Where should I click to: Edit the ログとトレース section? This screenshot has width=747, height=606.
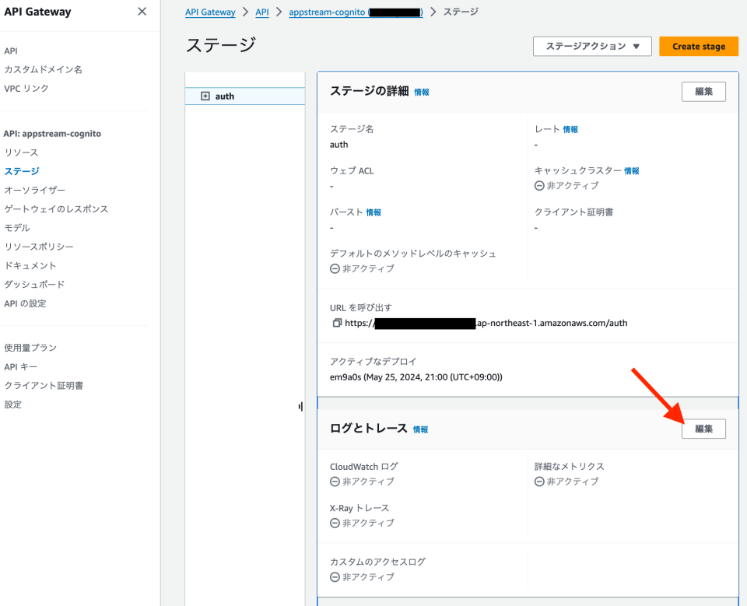pos(703,429)
